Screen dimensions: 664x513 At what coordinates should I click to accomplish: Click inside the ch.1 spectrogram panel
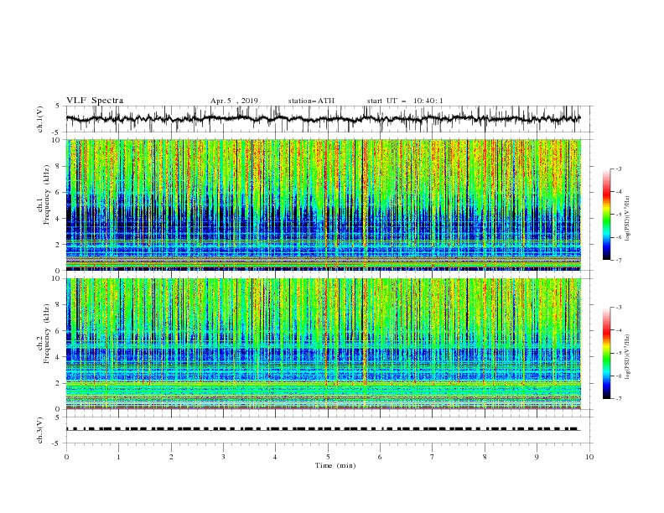tap(323, 205)
